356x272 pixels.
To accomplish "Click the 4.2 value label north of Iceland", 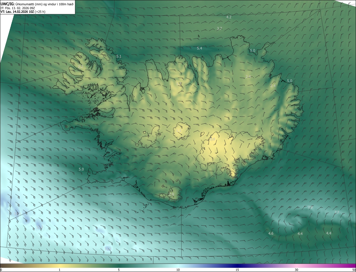I will click(229, 17).
